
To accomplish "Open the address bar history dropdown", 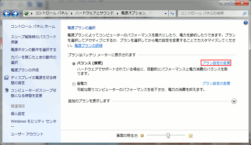I will pyautogui.click(x=165, y=13).
